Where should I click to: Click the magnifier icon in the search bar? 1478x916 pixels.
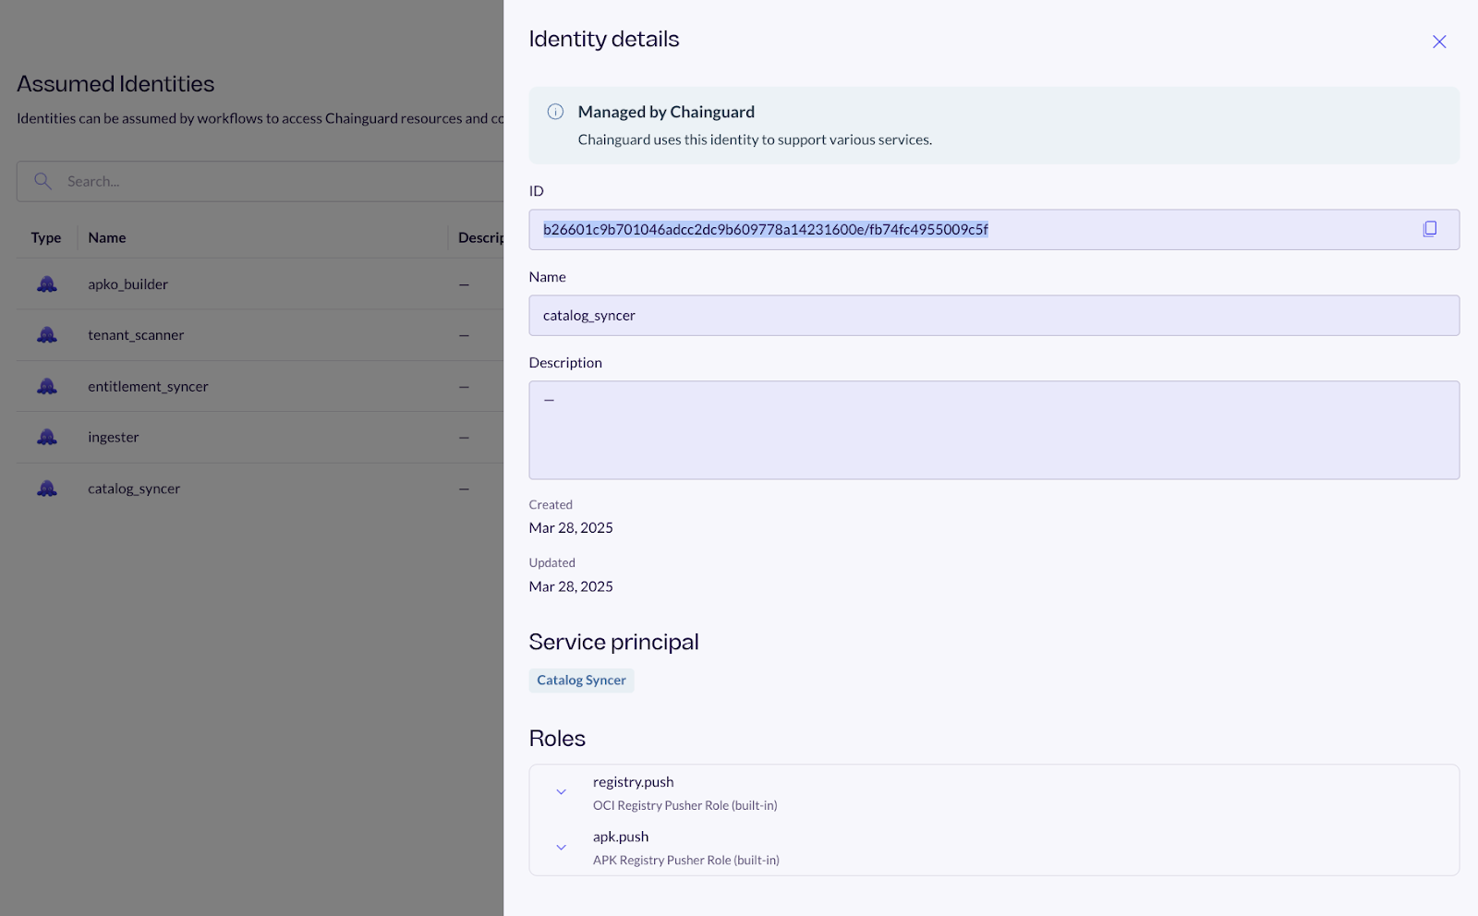click(42, 181)
